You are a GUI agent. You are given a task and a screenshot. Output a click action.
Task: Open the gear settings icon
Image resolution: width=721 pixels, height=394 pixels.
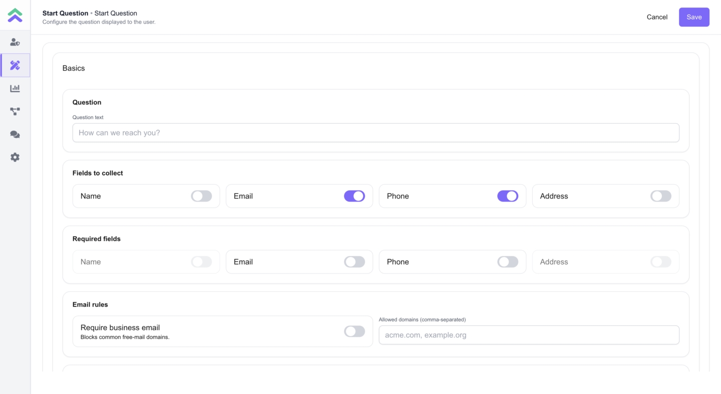(x=15, y=157)
